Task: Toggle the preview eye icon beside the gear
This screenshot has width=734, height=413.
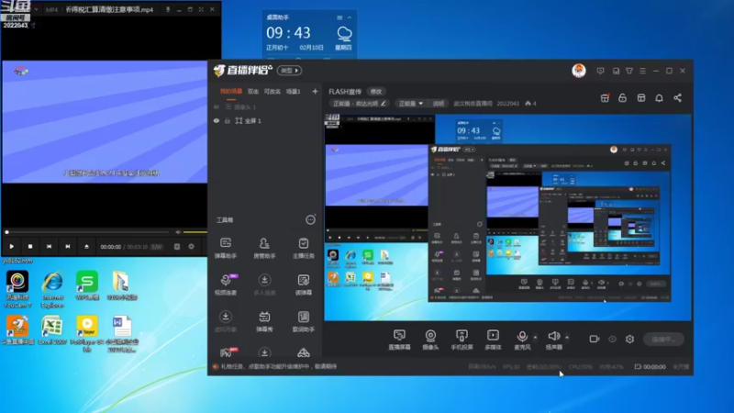Action: [x=612, y=339]
